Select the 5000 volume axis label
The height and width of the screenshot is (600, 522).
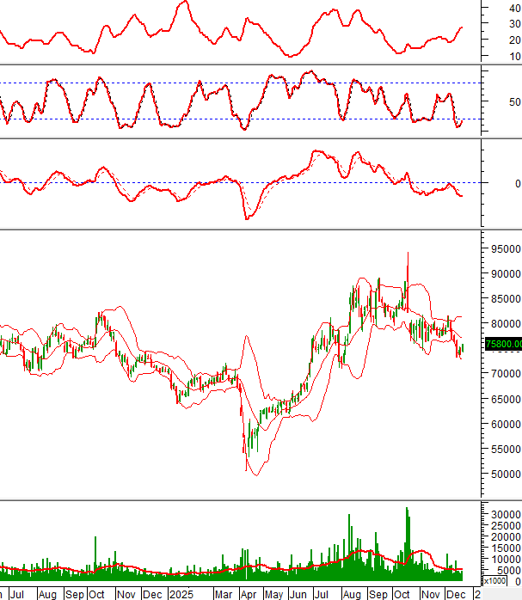click(x=507, y=571)
